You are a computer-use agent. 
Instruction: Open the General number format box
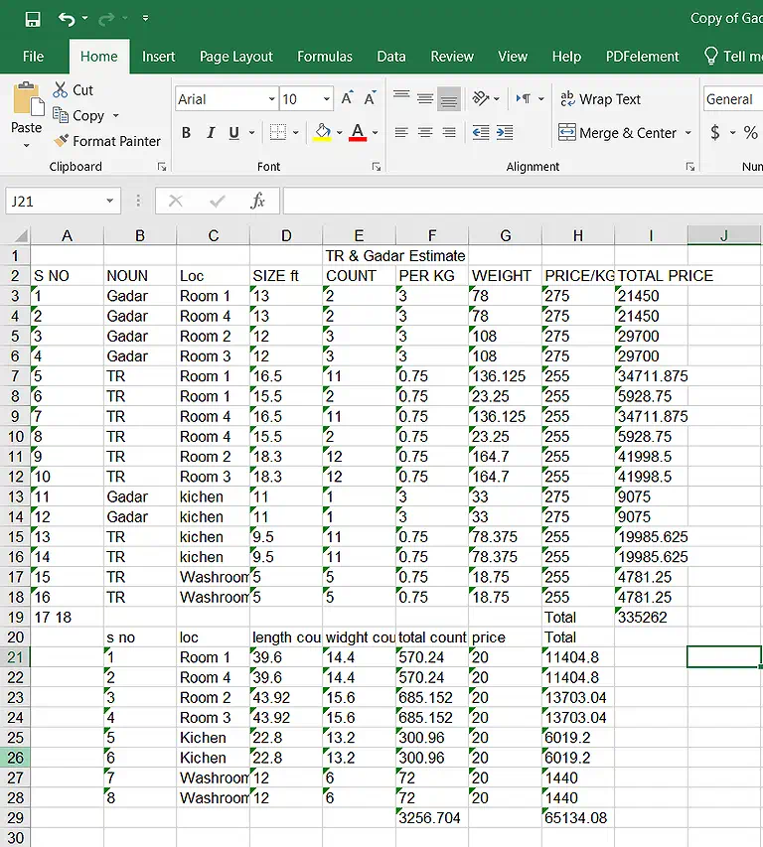tap(733, 99)
